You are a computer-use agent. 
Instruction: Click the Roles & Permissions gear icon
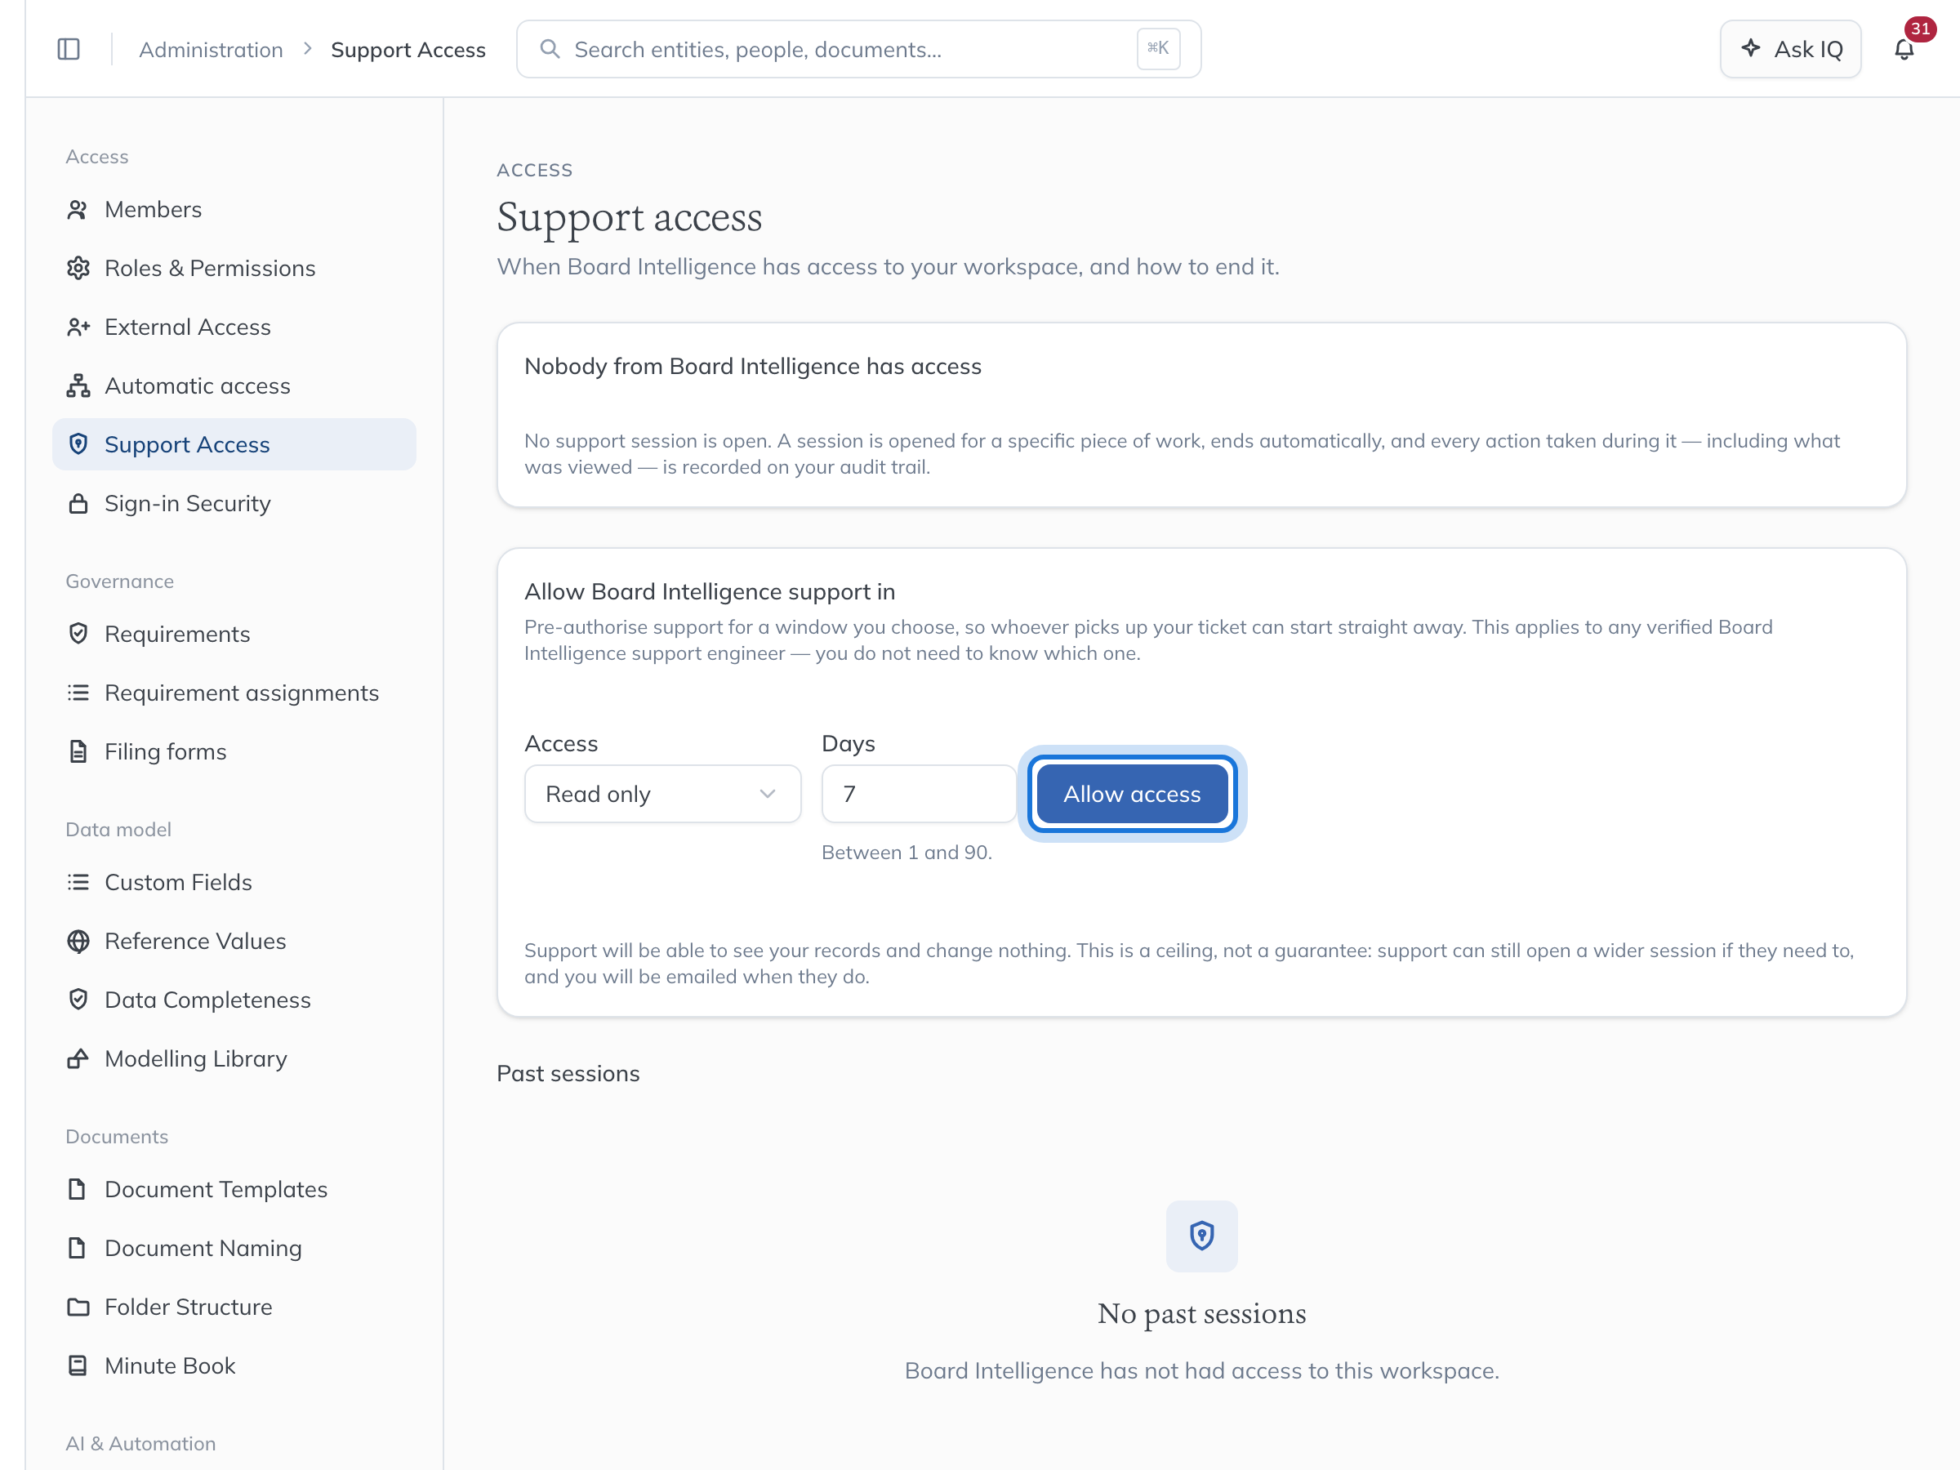[x=78, y=268]
